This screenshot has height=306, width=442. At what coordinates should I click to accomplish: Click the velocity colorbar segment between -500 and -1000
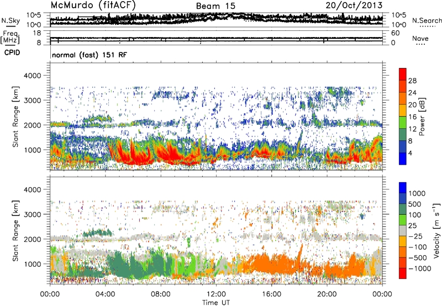(403, 262)
